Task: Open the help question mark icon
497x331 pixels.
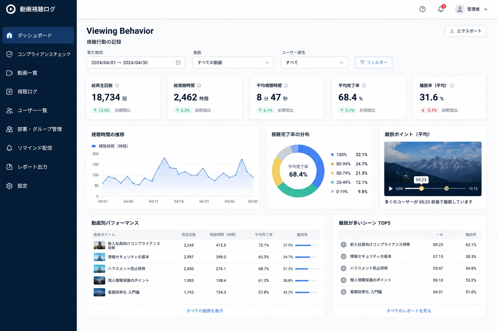Action: [x=422, y=9]
